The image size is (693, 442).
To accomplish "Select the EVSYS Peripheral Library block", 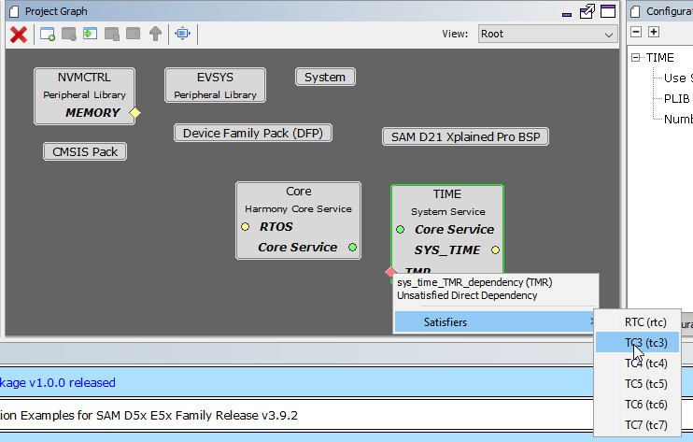I will (x=215, y=85).
